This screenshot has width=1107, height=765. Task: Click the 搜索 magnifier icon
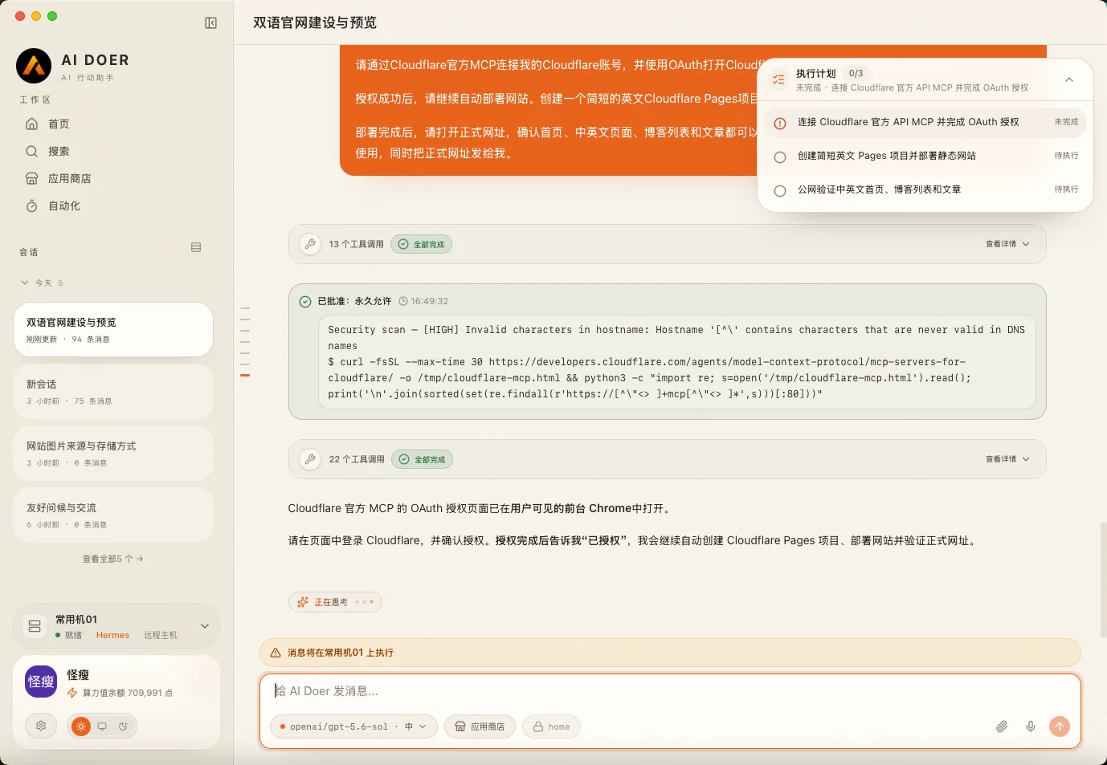[x=32, y=151]
